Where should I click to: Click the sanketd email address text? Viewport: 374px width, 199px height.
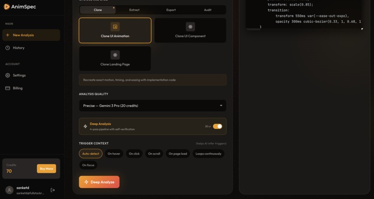point(30,193)
